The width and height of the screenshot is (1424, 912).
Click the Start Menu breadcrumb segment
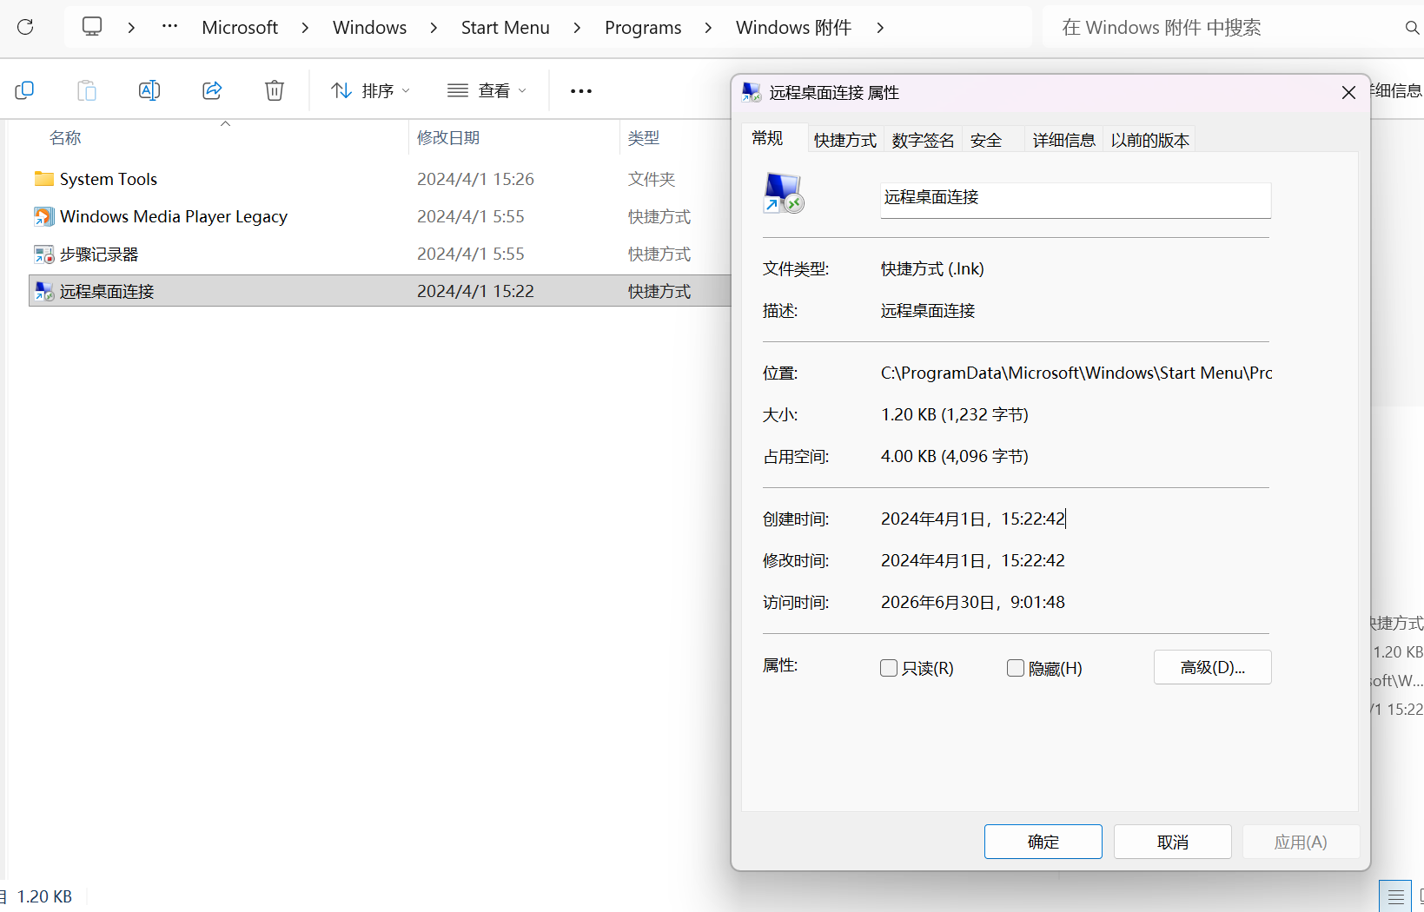[x=506, y=28]
